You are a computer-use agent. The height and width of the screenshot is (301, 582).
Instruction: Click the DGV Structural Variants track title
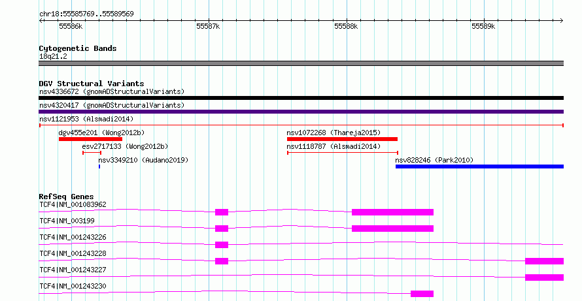point(92,84)
